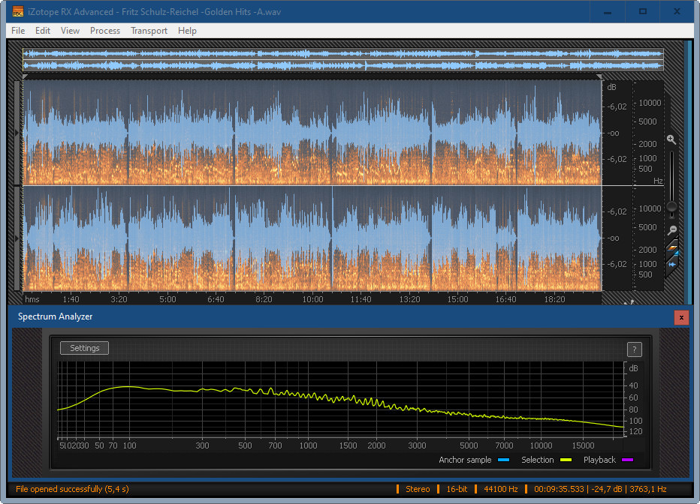Open the Transport menu
This screenshot has width=700, height=504.
pos(149,31)
